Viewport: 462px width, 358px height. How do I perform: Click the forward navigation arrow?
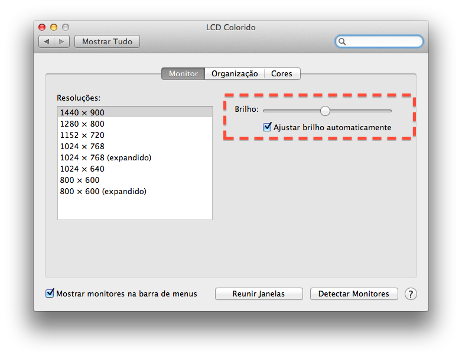[62, 41]
